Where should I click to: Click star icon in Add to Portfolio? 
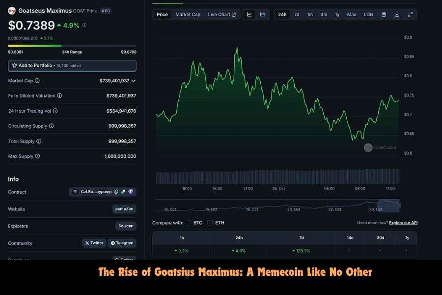[x=14, y=65]
